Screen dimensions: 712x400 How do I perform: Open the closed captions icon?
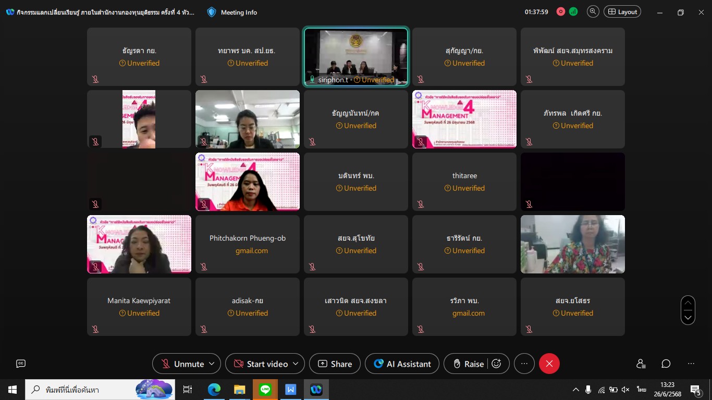tap(21, 364)
